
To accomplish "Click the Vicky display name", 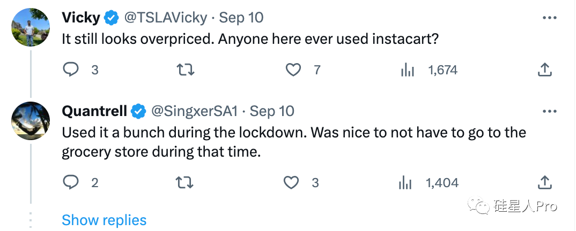I will [x=81, y=18].
